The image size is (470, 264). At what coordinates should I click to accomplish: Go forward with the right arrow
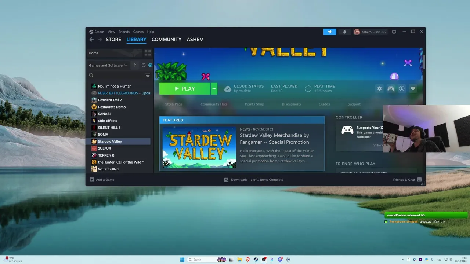coord(100,40)
